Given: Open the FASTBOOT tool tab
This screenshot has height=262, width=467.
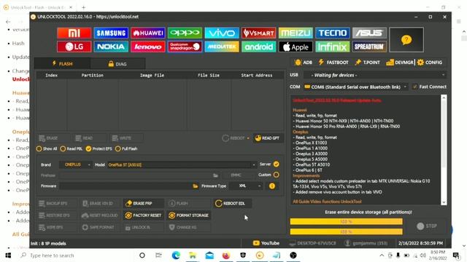Looking at the screenshot, I should click(333, 63).
